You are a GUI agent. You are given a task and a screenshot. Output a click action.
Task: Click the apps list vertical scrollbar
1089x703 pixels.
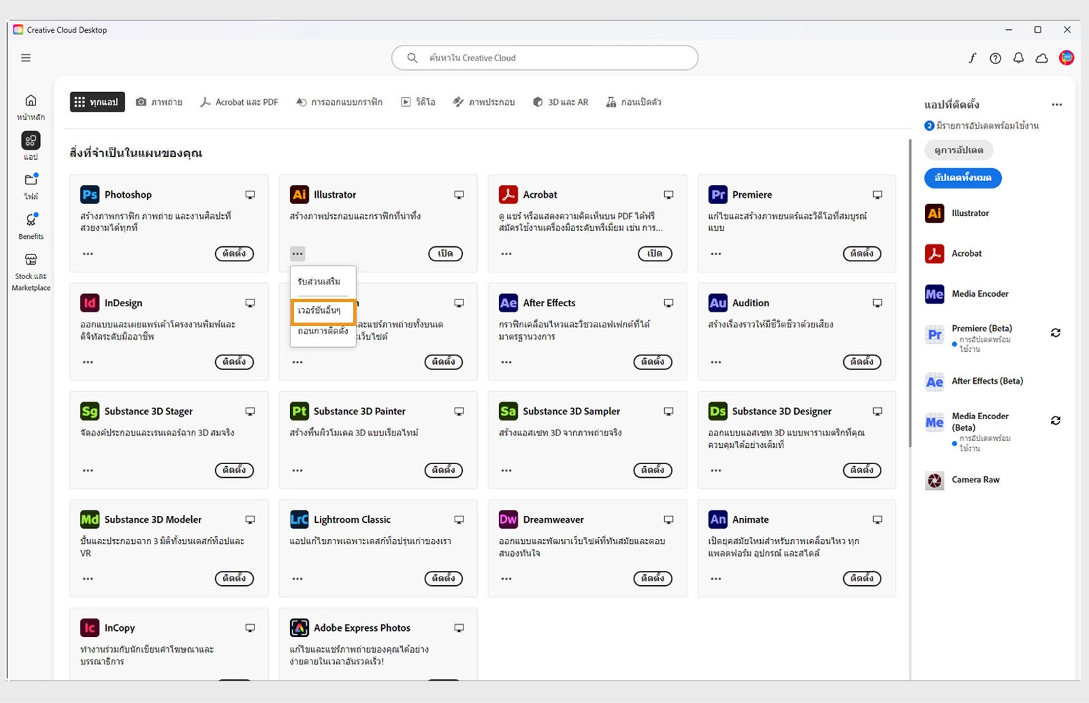pos(910,293)
